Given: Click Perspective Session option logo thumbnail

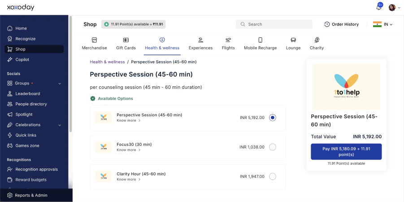Looking at the screenshot, I should (x=103, y=118).
